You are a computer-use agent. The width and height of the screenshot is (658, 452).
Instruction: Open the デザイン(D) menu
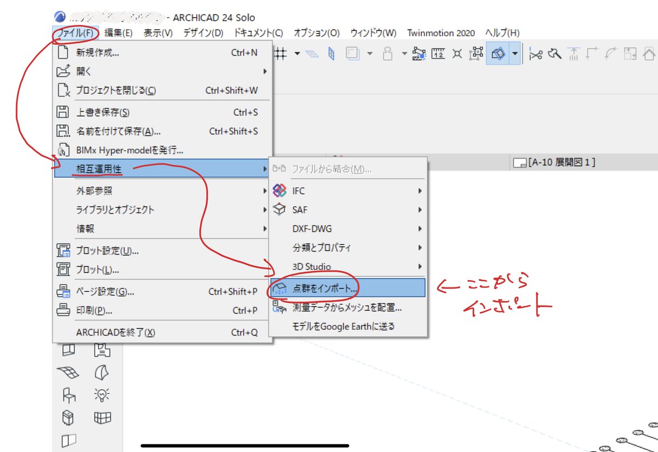[x=203, y=33]
